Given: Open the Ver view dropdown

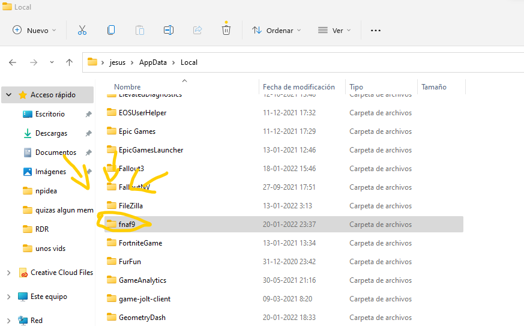Looking at the screenshot, I should point(334,31).
